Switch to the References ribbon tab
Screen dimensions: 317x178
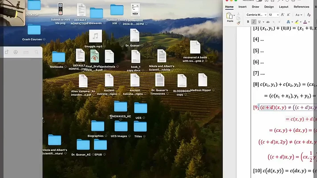[301, 7]
